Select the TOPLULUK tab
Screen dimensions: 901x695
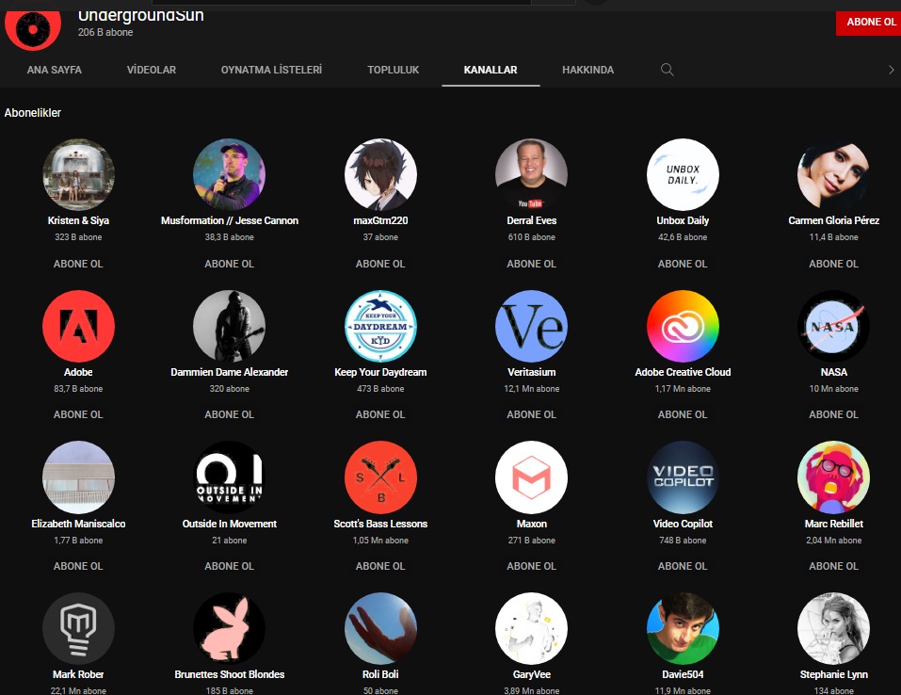pyautogui.click(x=394, y=70)
